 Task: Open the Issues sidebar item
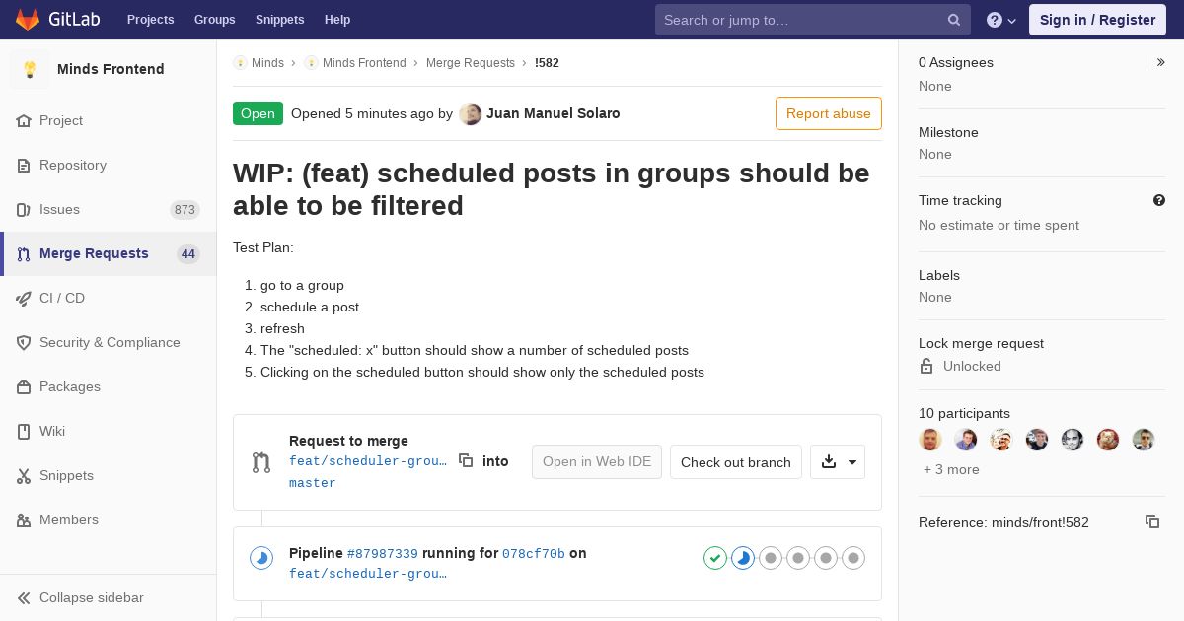click(x=59, y=209)
